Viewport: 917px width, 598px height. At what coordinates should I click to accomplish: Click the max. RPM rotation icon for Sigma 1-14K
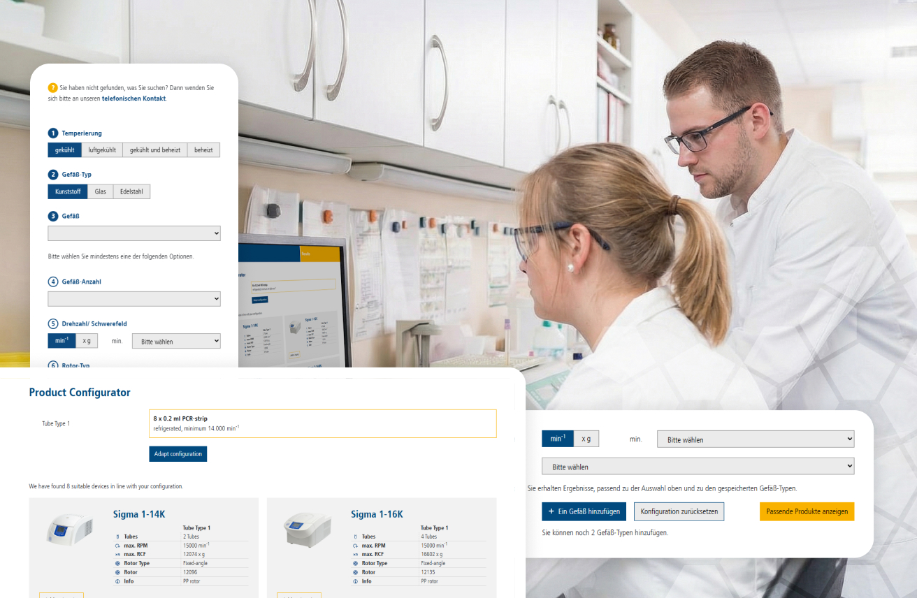coord(119,545)
